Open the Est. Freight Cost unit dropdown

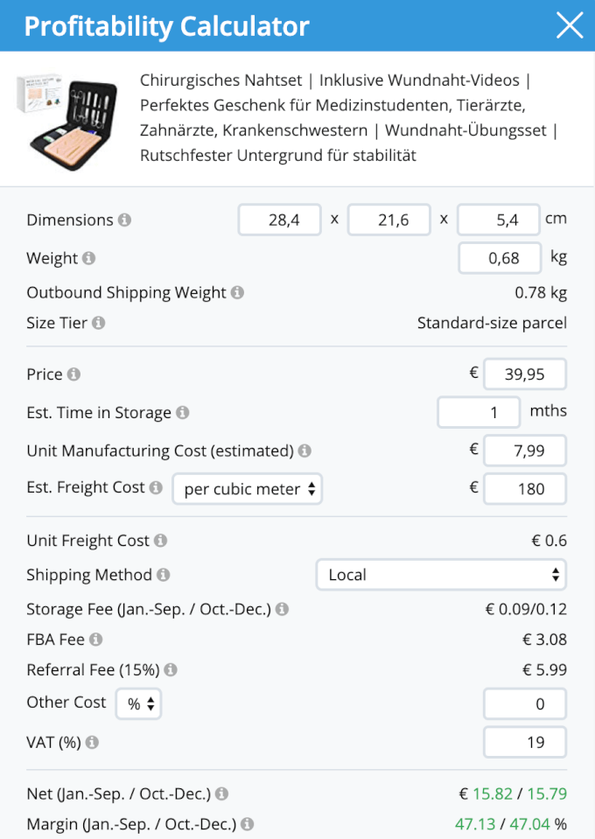pyautogui.click(x=248, y=489)
